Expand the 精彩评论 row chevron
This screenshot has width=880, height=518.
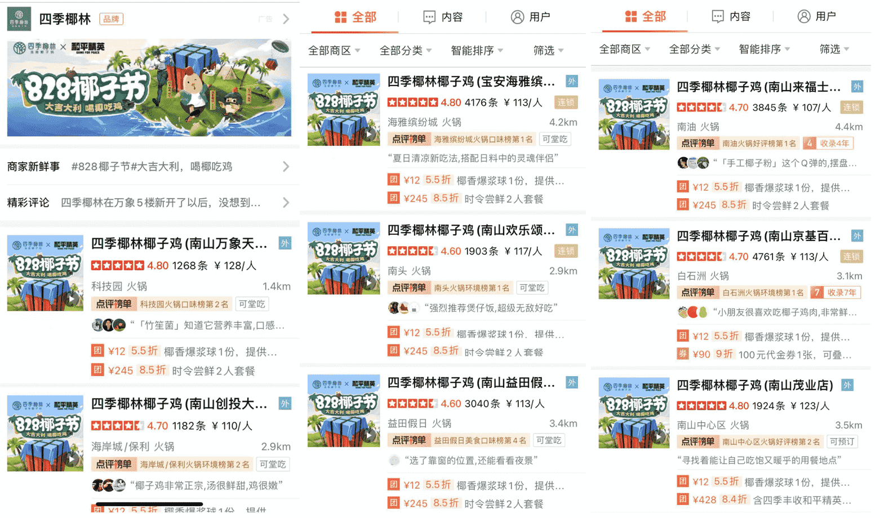286,202
